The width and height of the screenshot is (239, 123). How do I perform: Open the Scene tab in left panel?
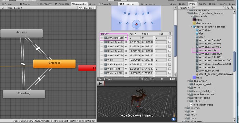(7, 4)
